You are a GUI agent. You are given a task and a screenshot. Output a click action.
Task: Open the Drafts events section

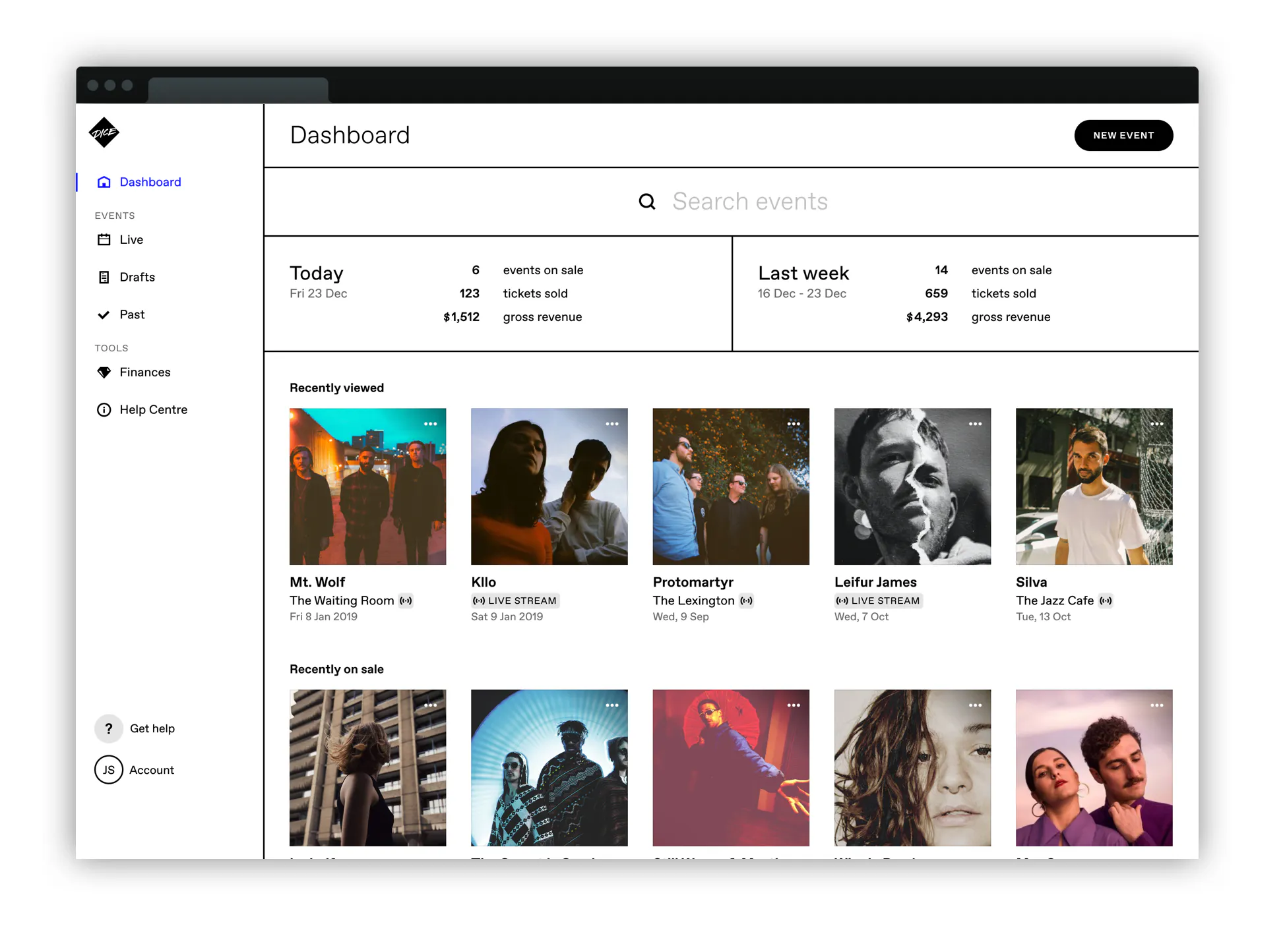[x=137, y=278]
